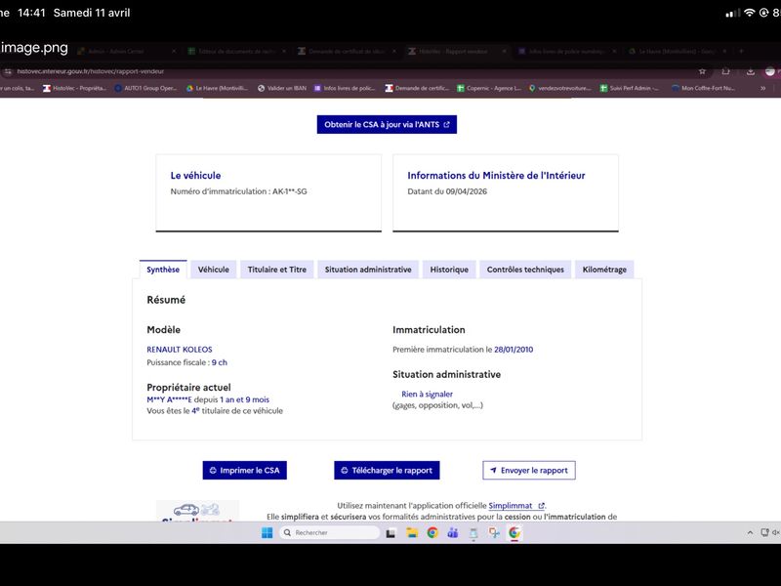This screenshot has width=781, height=586.
Task: Click the Rechercher taskbar search field
Action: pyautogui.click(x=329, y=532)
